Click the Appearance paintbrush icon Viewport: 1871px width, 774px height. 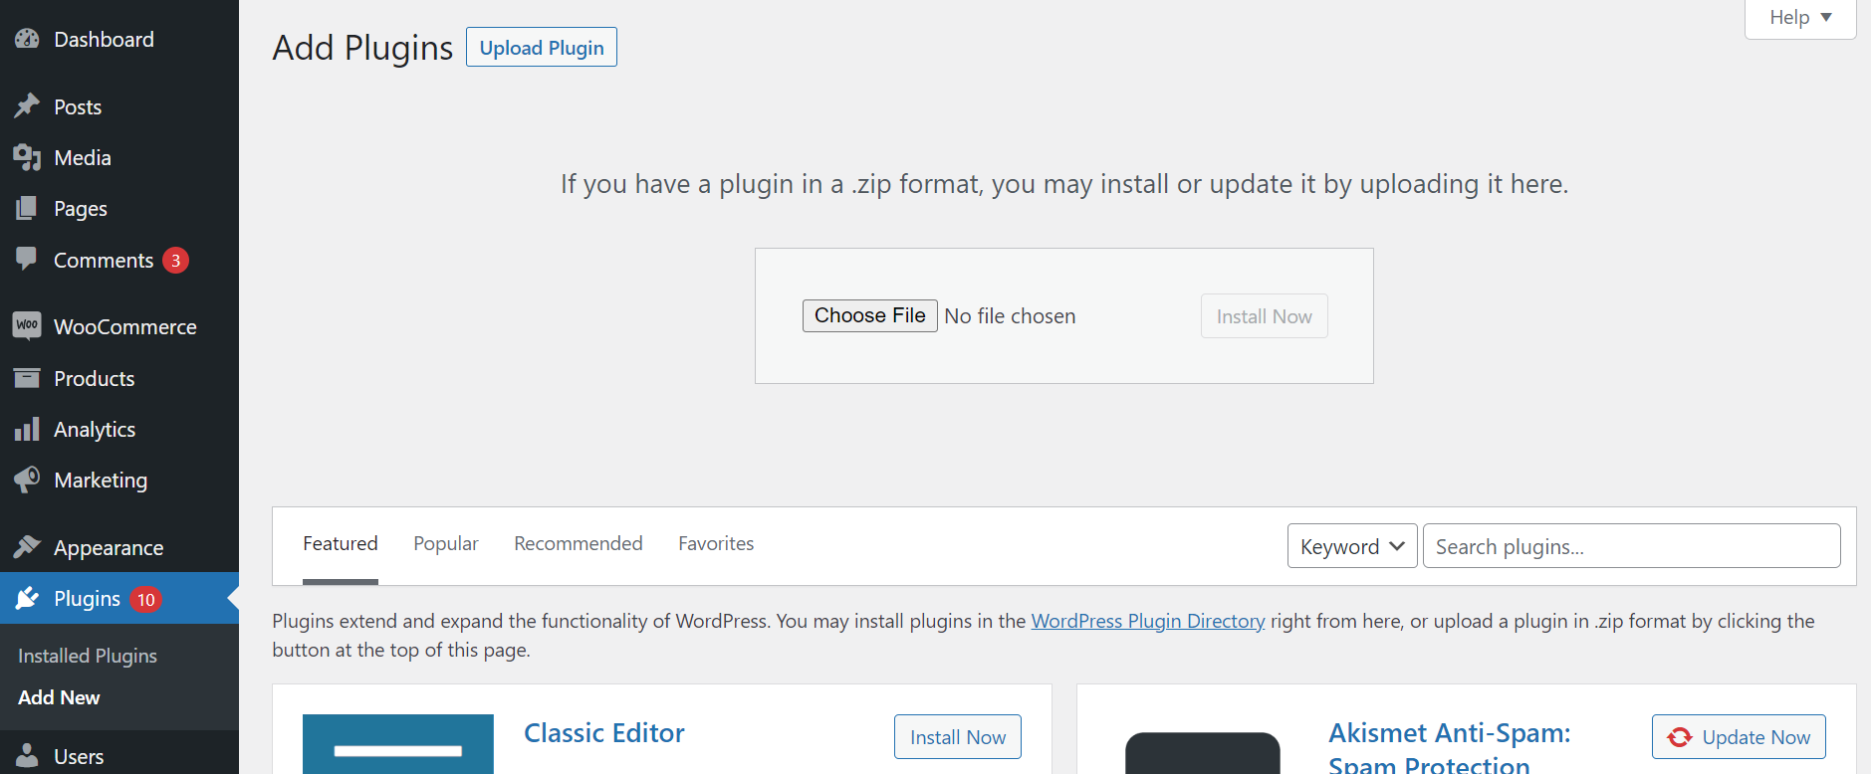click(27, 547)
